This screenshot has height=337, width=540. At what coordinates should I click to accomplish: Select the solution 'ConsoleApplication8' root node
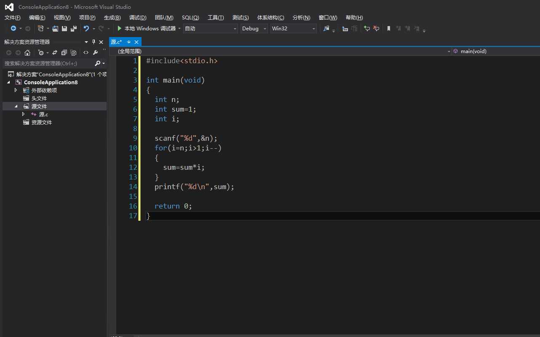(x=57, y=74)
